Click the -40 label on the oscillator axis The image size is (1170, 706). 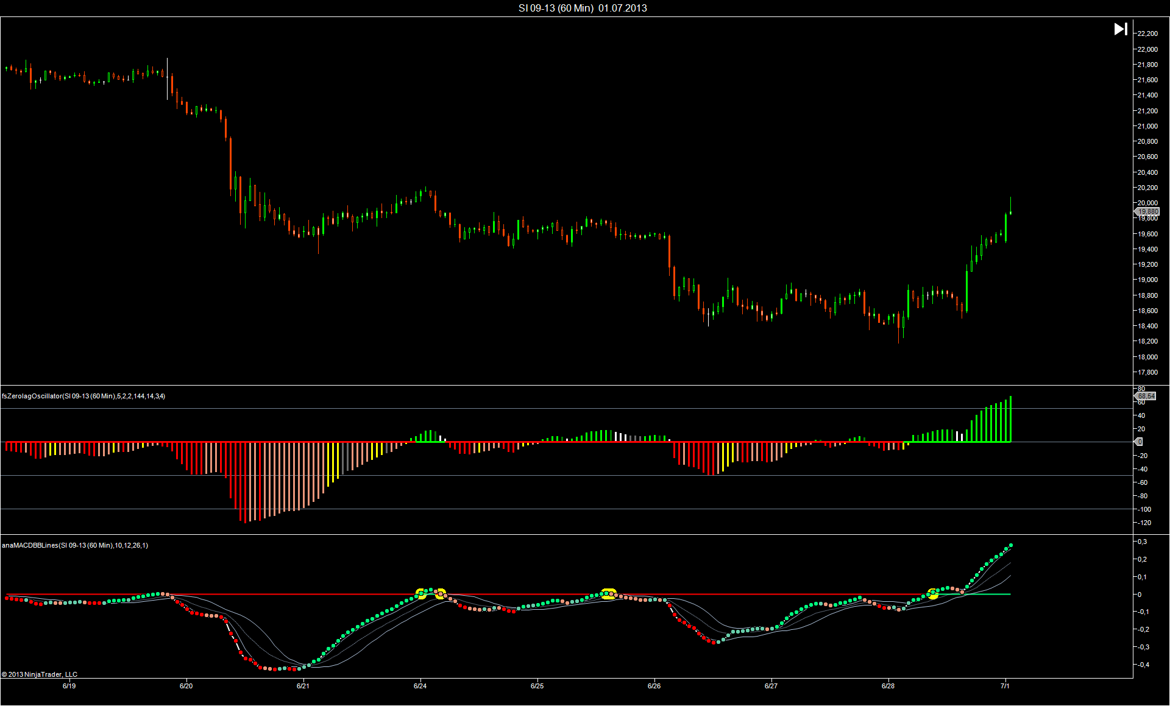coord(1143,469)
